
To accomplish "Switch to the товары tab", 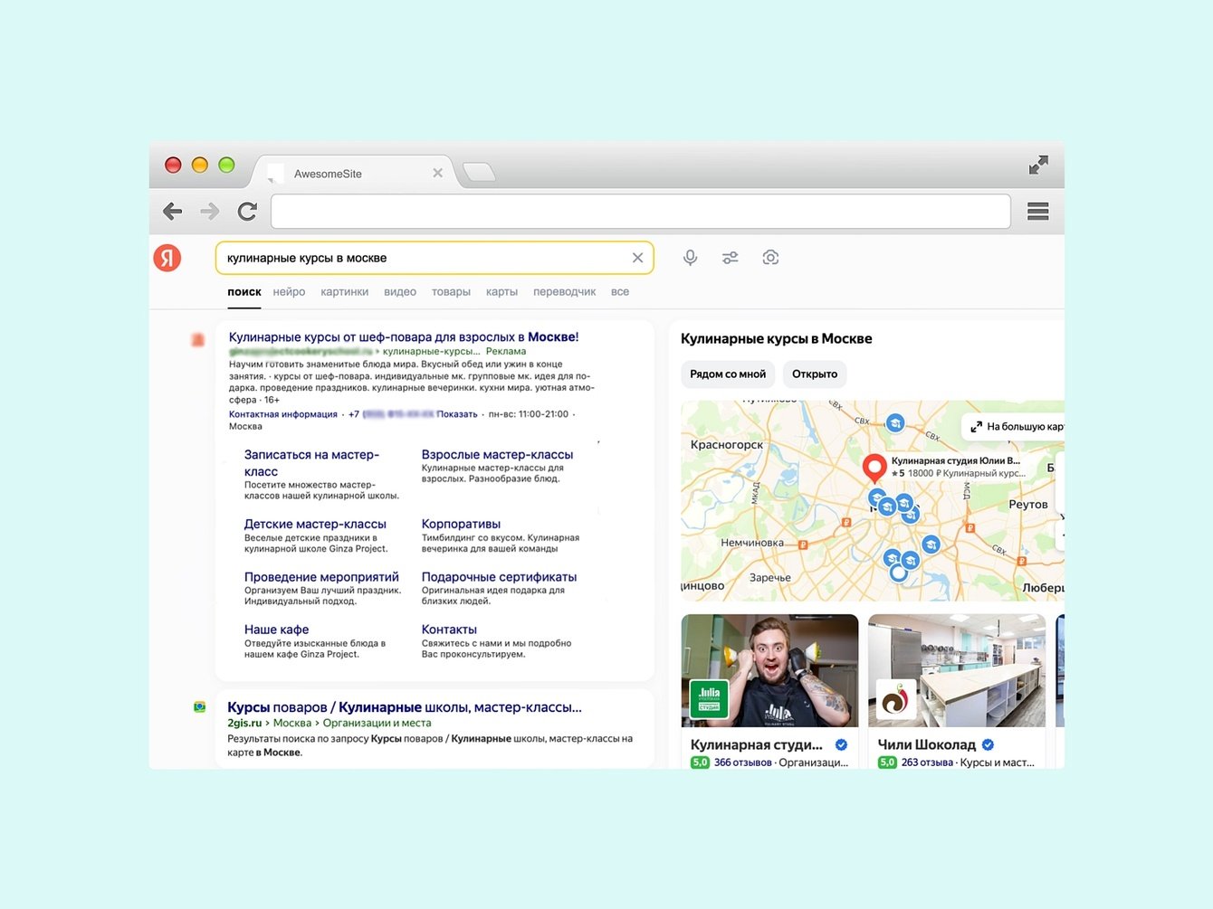I will (x=451, y=292).
